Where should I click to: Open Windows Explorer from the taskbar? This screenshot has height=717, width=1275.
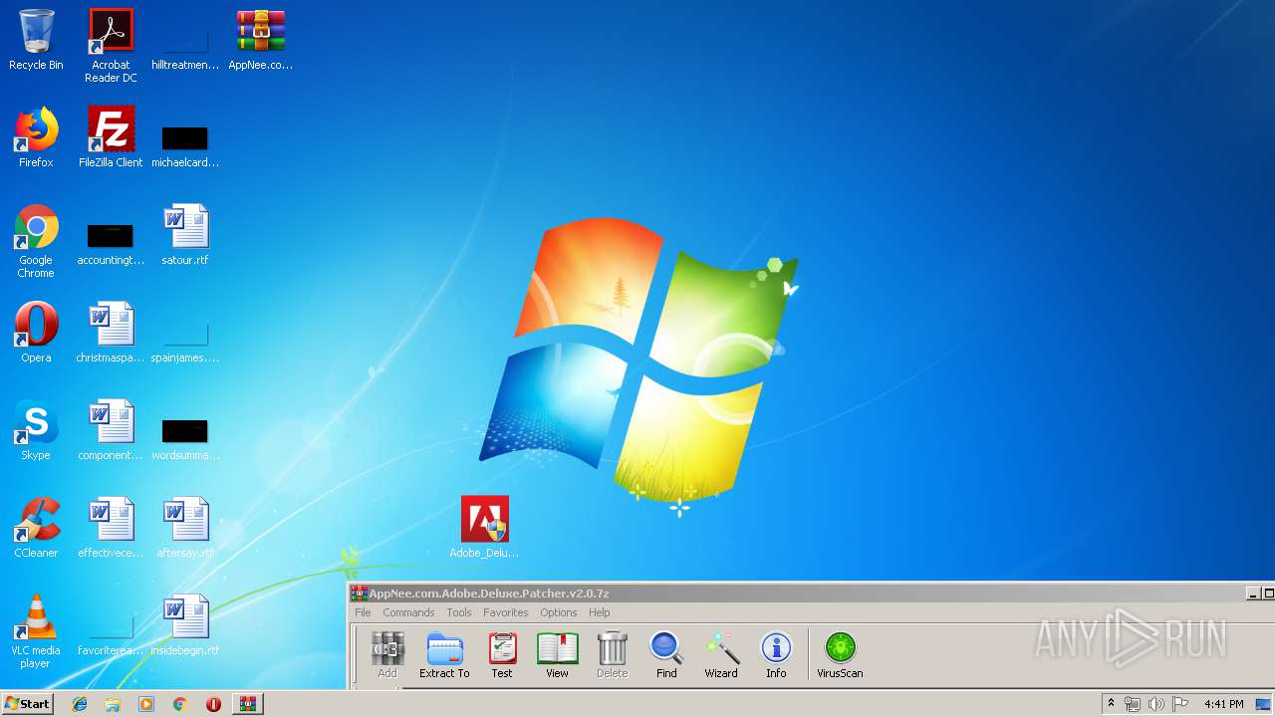pyautogui.click(x=113, y=704)
